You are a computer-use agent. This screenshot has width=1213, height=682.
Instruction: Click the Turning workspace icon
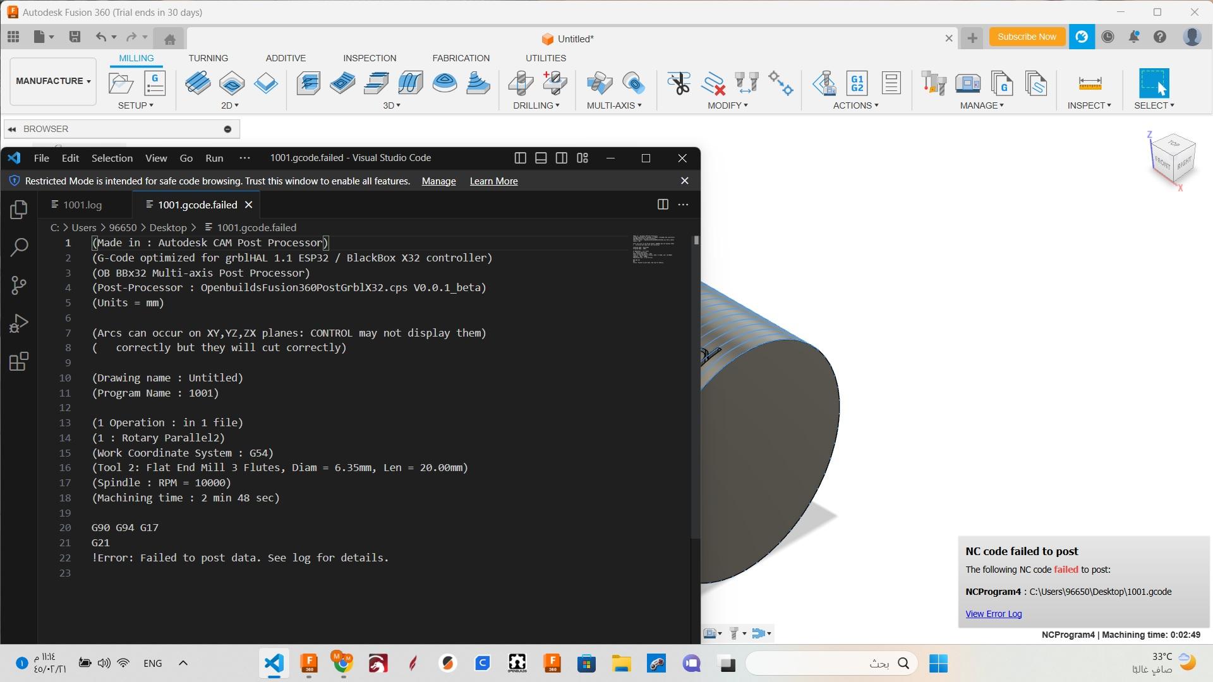coord(208,58)
